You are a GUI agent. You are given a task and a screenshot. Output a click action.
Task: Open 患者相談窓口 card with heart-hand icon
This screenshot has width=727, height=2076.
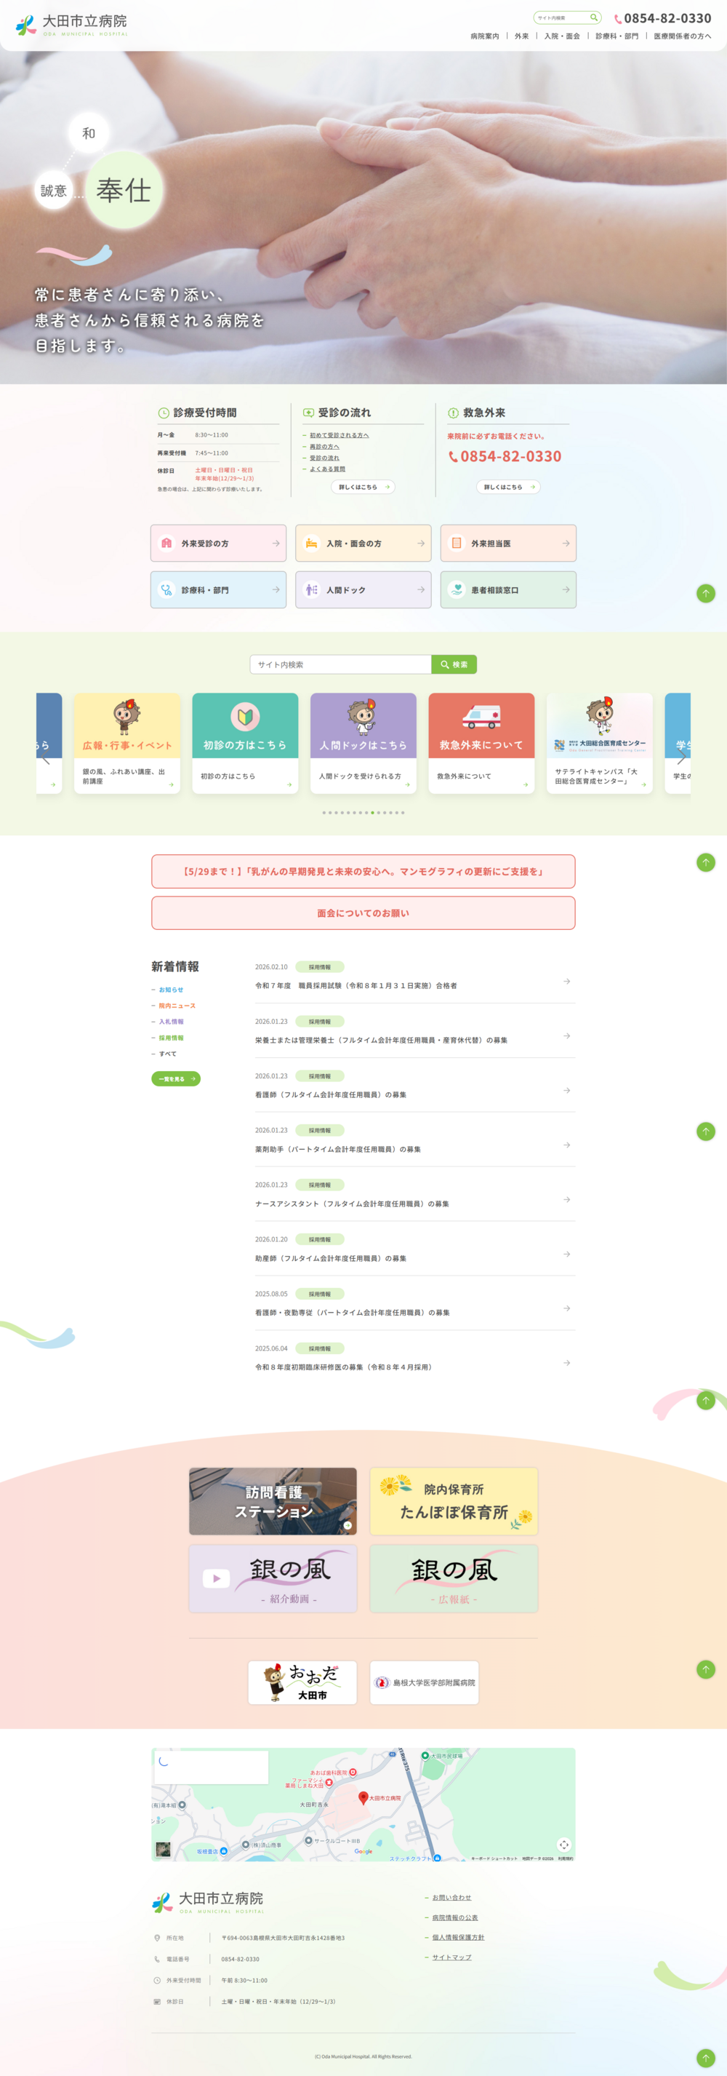tap(508, 590)
